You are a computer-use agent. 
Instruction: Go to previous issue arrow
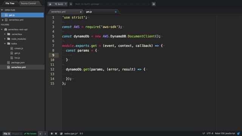pos(40,134)
